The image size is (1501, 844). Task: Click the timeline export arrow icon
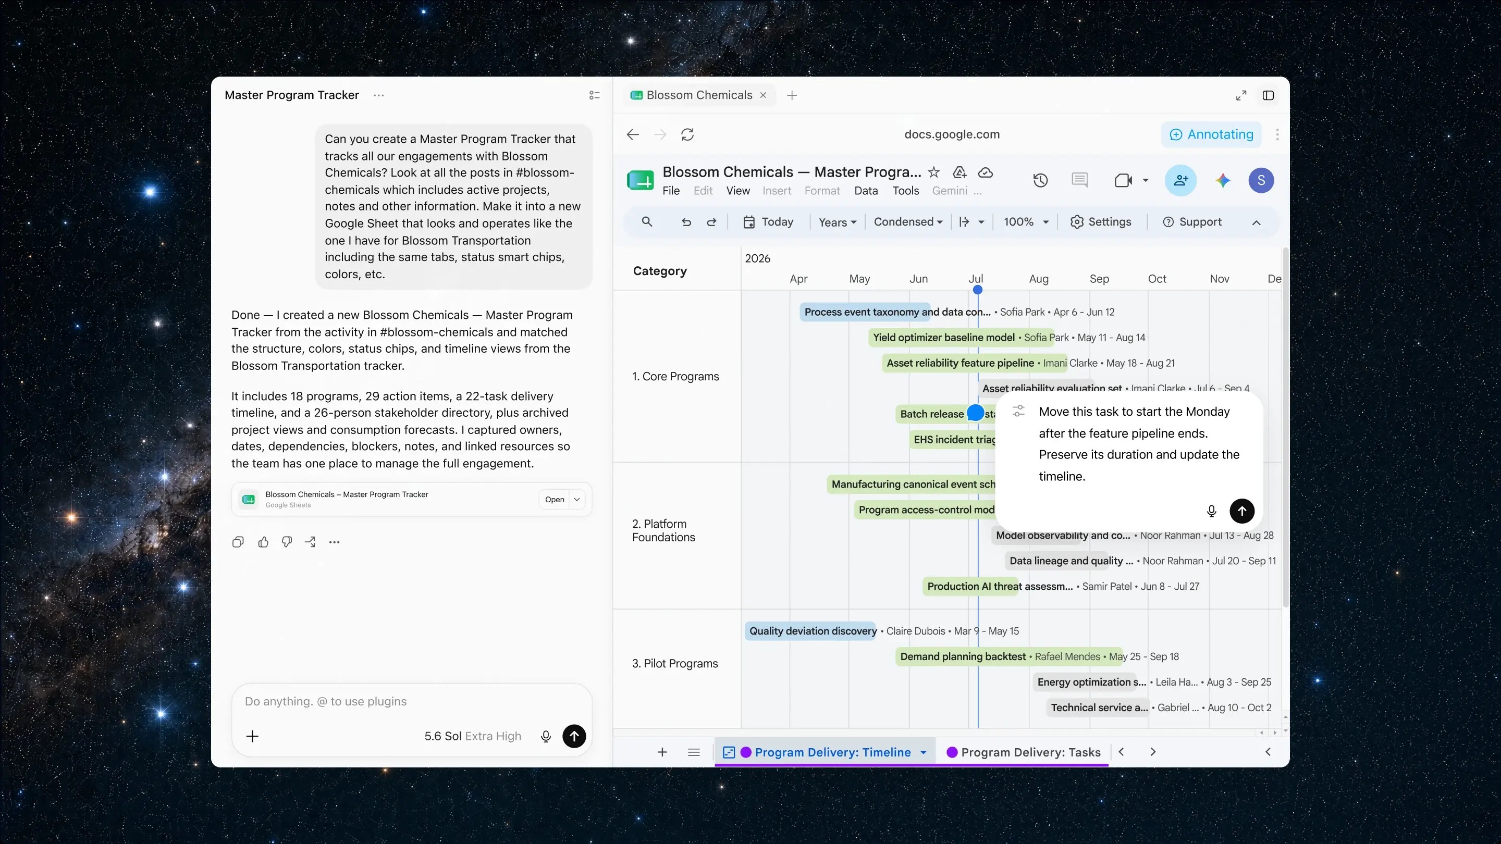tap(964, 222)
